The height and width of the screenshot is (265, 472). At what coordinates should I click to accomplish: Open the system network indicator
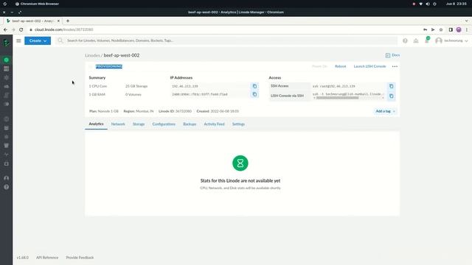[x=421, y=4]
